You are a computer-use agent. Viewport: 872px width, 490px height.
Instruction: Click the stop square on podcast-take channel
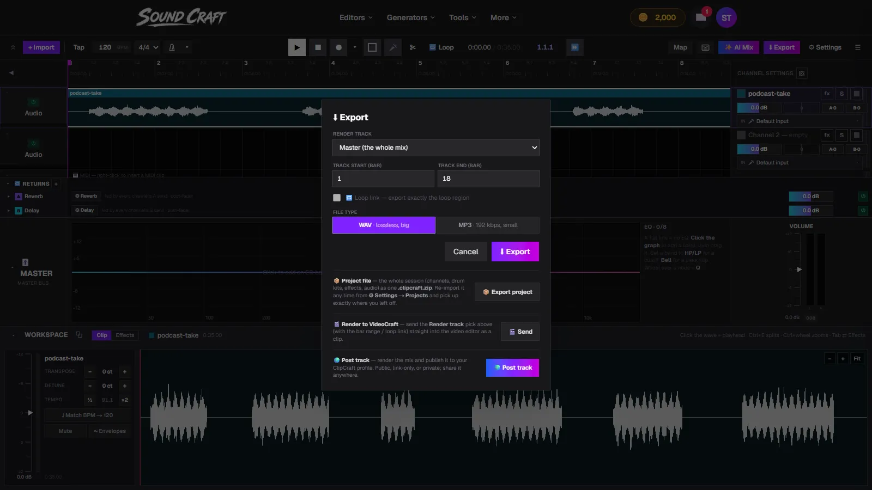856,94
